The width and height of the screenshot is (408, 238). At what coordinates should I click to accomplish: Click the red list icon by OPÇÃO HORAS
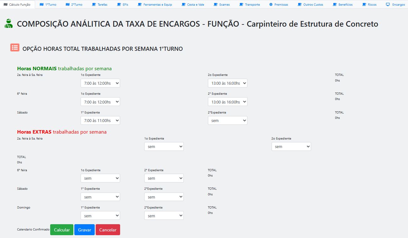click(x=15, y=48)
